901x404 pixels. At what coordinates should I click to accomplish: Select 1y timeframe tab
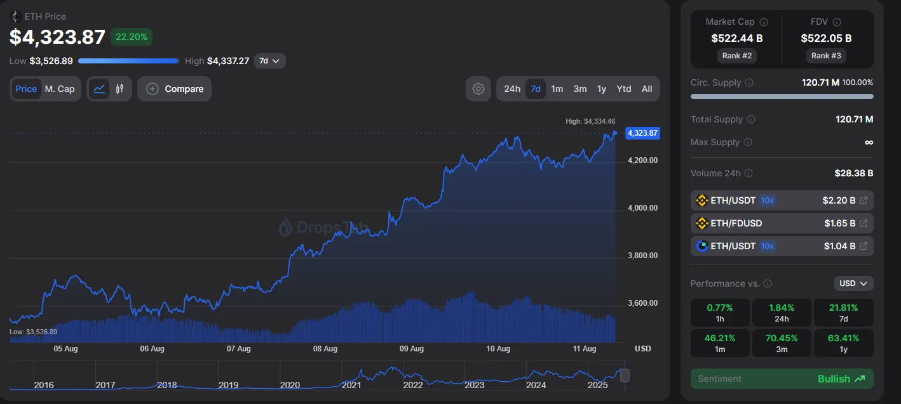coord(602,89)
